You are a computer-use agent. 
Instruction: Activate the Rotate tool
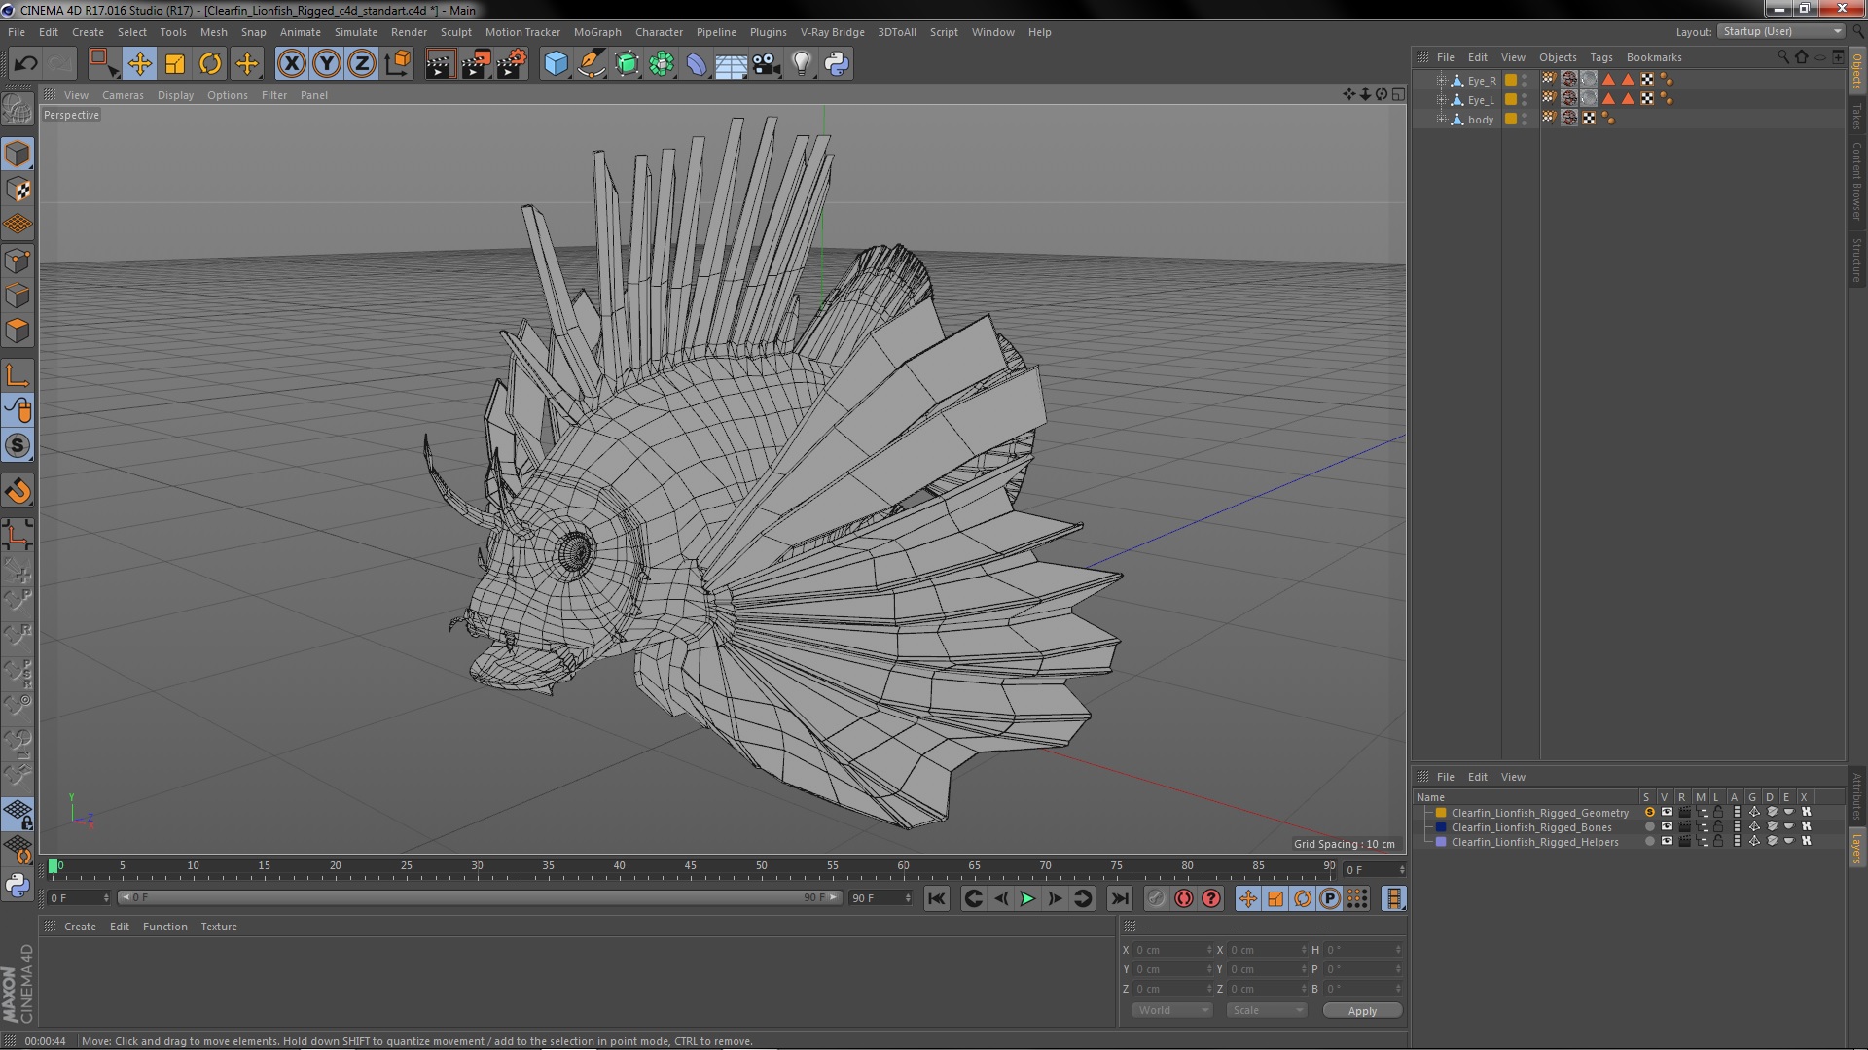point(210,64)
